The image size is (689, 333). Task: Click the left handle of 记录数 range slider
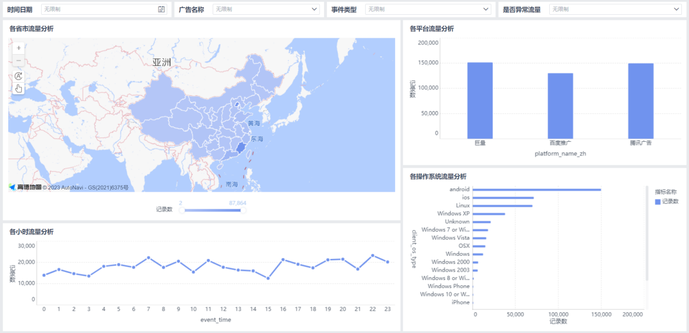(x=181, y=210)
